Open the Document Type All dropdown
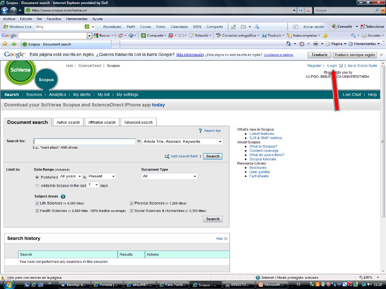 169,176
